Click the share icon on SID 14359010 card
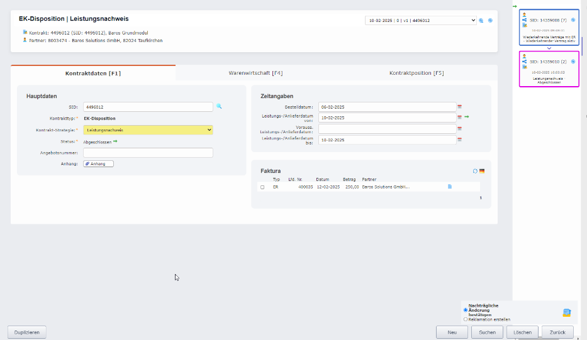Viewport: 587px width, 340px height. (524, 62)
